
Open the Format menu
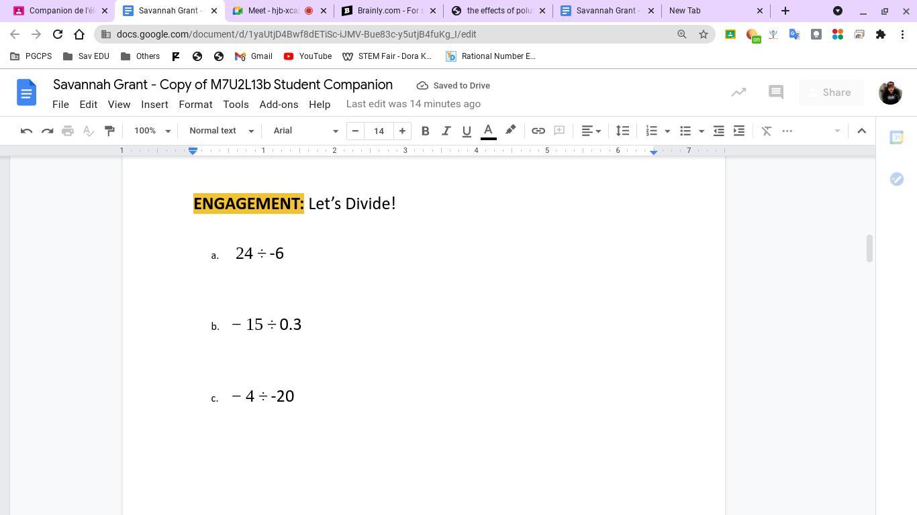(x=195, y=105)
